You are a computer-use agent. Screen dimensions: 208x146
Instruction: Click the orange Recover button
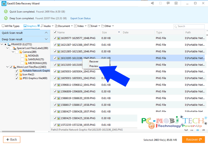(x=193, y=139)
